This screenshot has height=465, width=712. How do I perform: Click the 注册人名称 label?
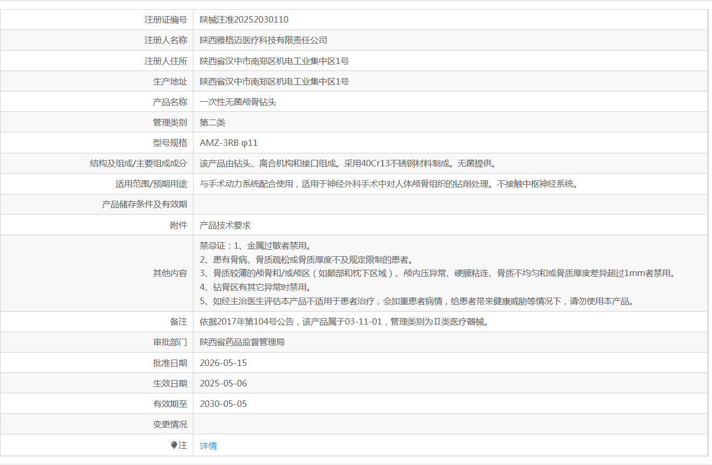coord(166,40)
